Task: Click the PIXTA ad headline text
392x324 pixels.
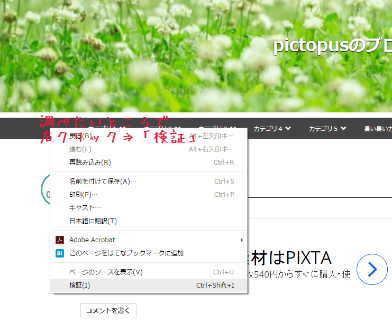Action: (x=289, y=258)
